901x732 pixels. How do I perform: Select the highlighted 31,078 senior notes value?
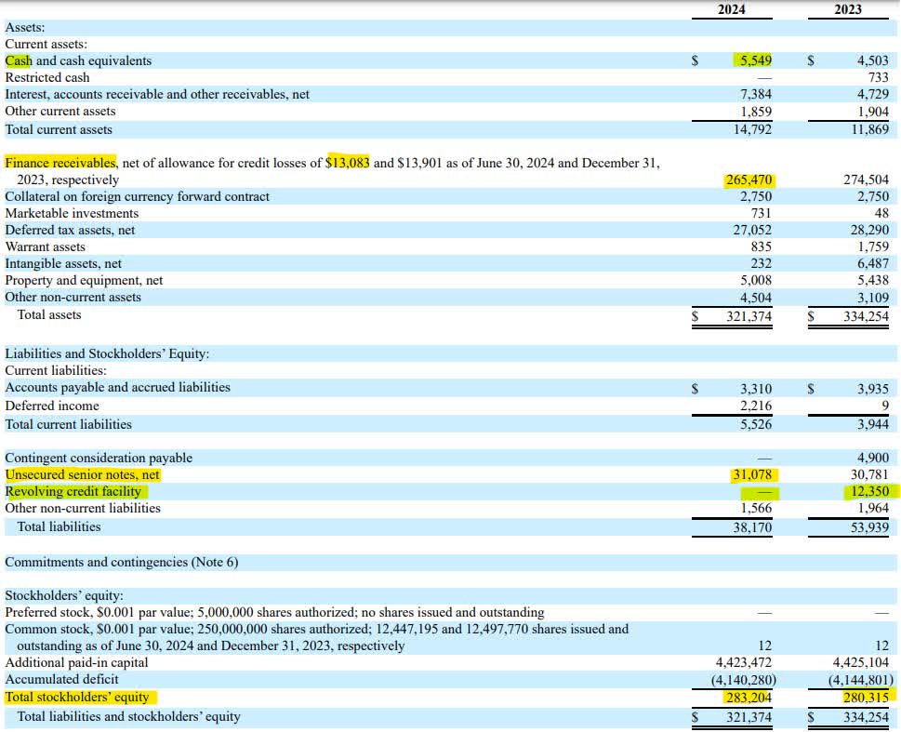751,474
